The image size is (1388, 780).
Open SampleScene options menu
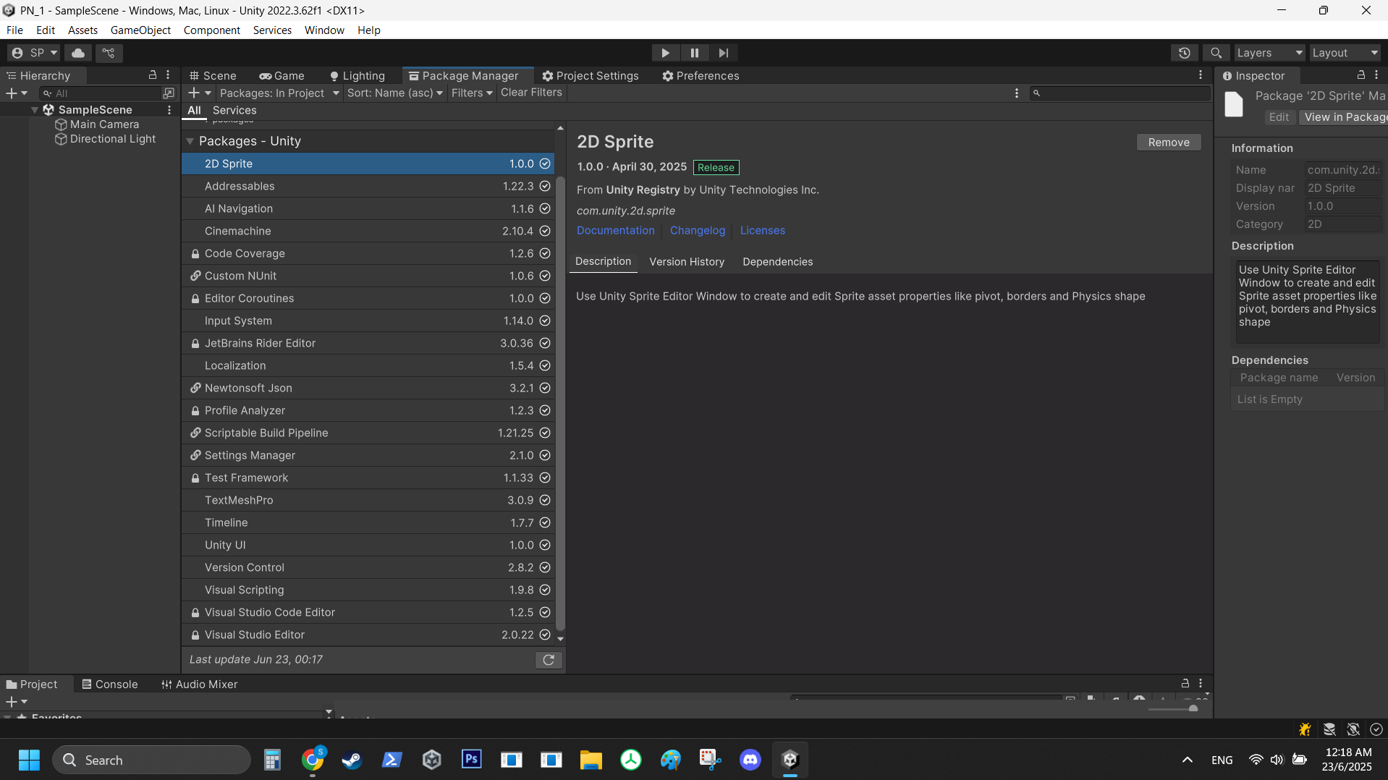[x=169, y=110]
